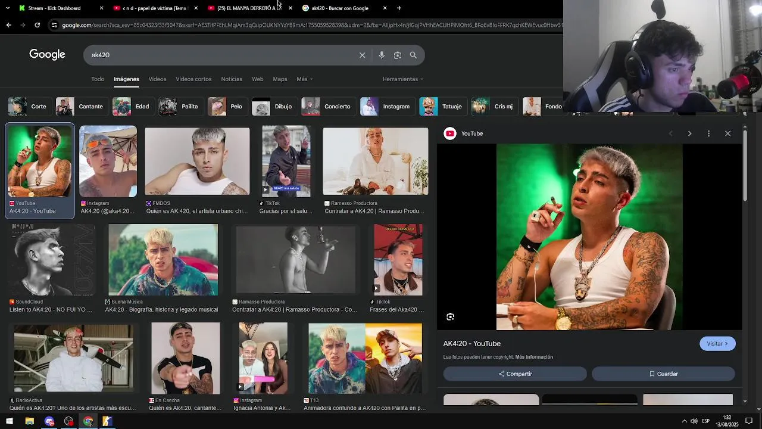Switch to the Maps tab
The width and height of the screenshot is (762, 429).
[x=280, y=79]
